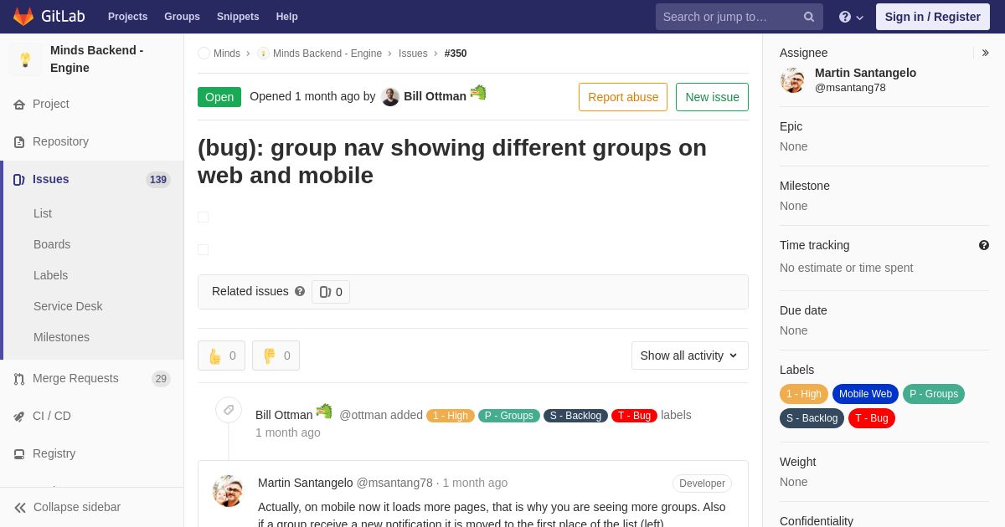Viewport: 1005px width, 527px height.
Task: Click the Related issues help icon
Action: [x=300, y=291]
